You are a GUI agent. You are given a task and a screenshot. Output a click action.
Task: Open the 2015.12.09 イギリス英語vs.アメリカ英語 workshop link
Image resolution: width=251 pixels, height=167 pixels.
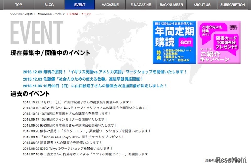click(x=105, y=72)
